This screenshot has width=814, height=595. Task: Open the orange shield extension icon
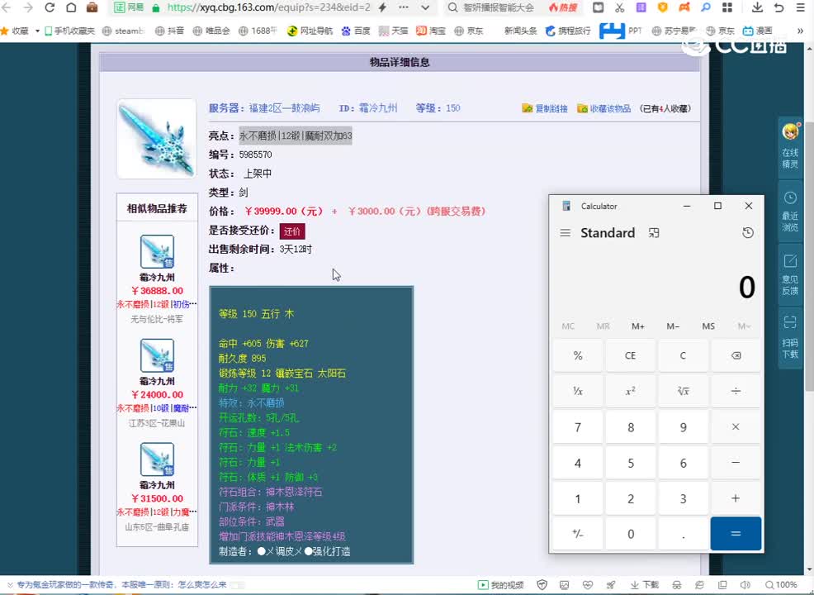(662, 7)
